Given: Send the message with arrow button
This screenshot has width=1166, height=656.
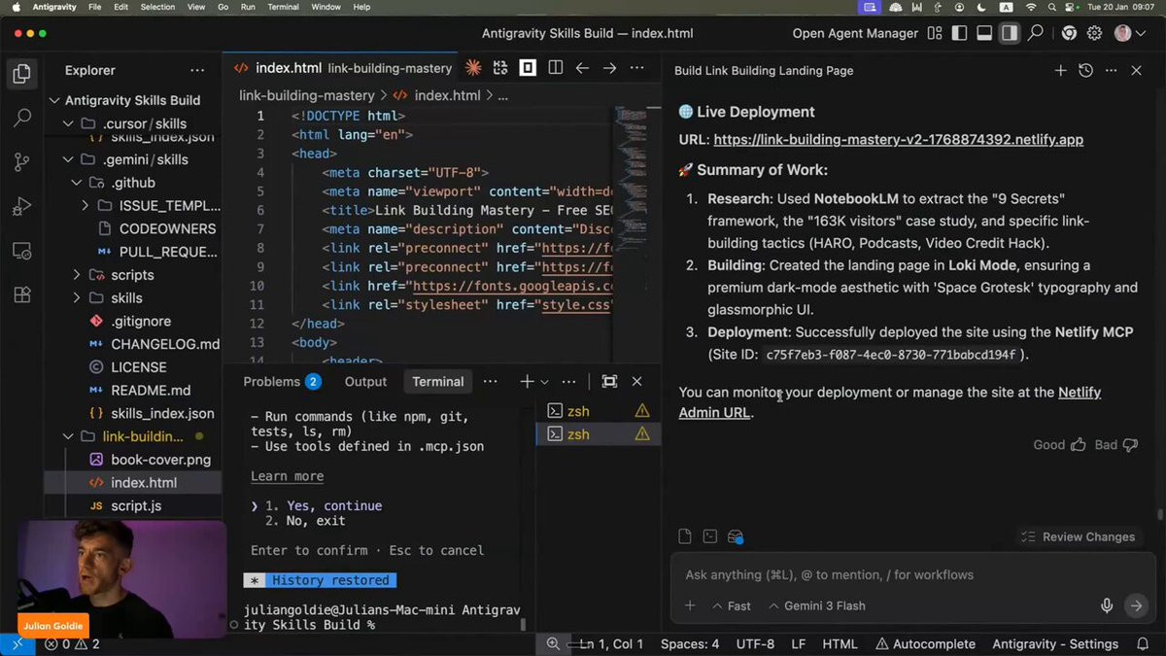Looking at the screenshot, I should coord(1136,605).
